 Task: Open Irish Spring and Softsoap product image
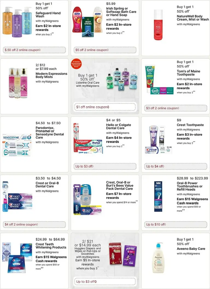coord(88,22)
